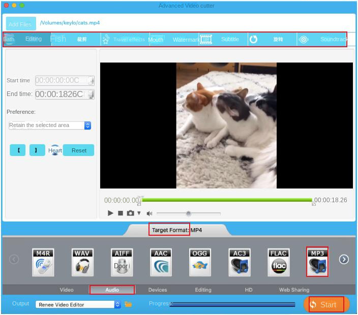Select the AAC format icon
Viewport: 358px width, 315px height.
tap(161, 263)
